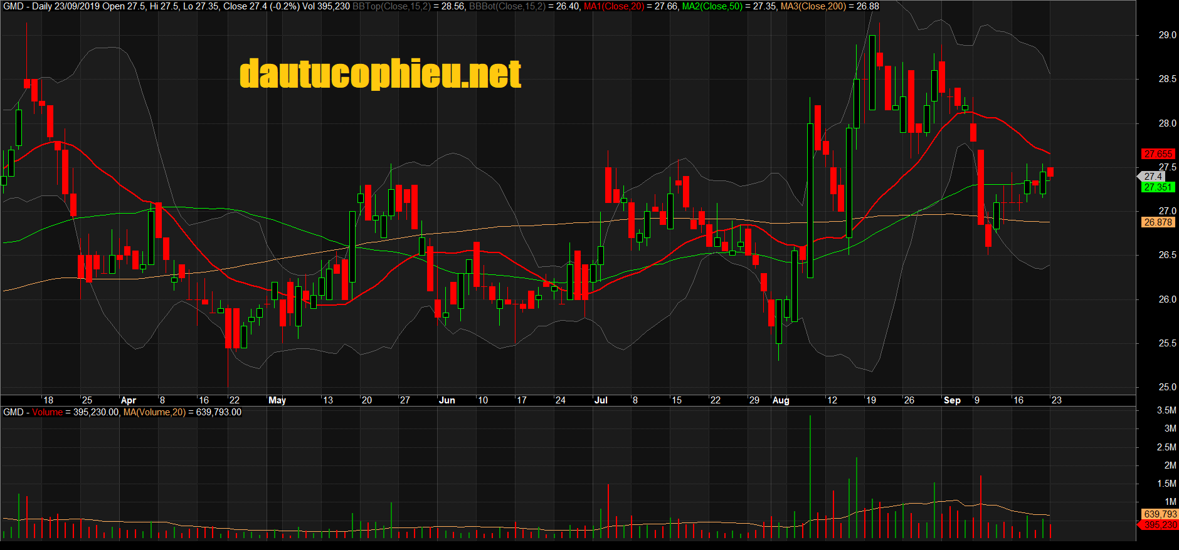The image size is (1179, 550).
Task: Click the orange 639,793 volume axis tag
Action: pyautogui.click(x=1160, y=514)
